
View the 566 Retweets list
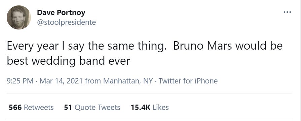click(31, 107)
